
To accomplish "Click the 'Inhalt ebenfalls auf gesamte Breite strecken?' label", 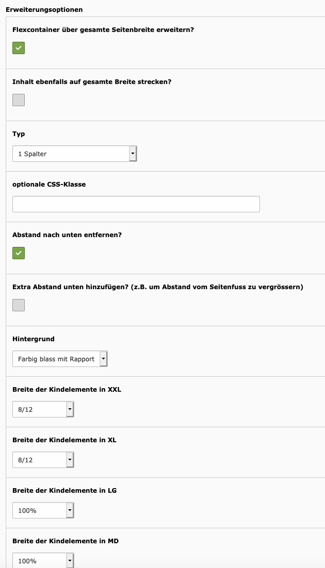I will 92,81.
